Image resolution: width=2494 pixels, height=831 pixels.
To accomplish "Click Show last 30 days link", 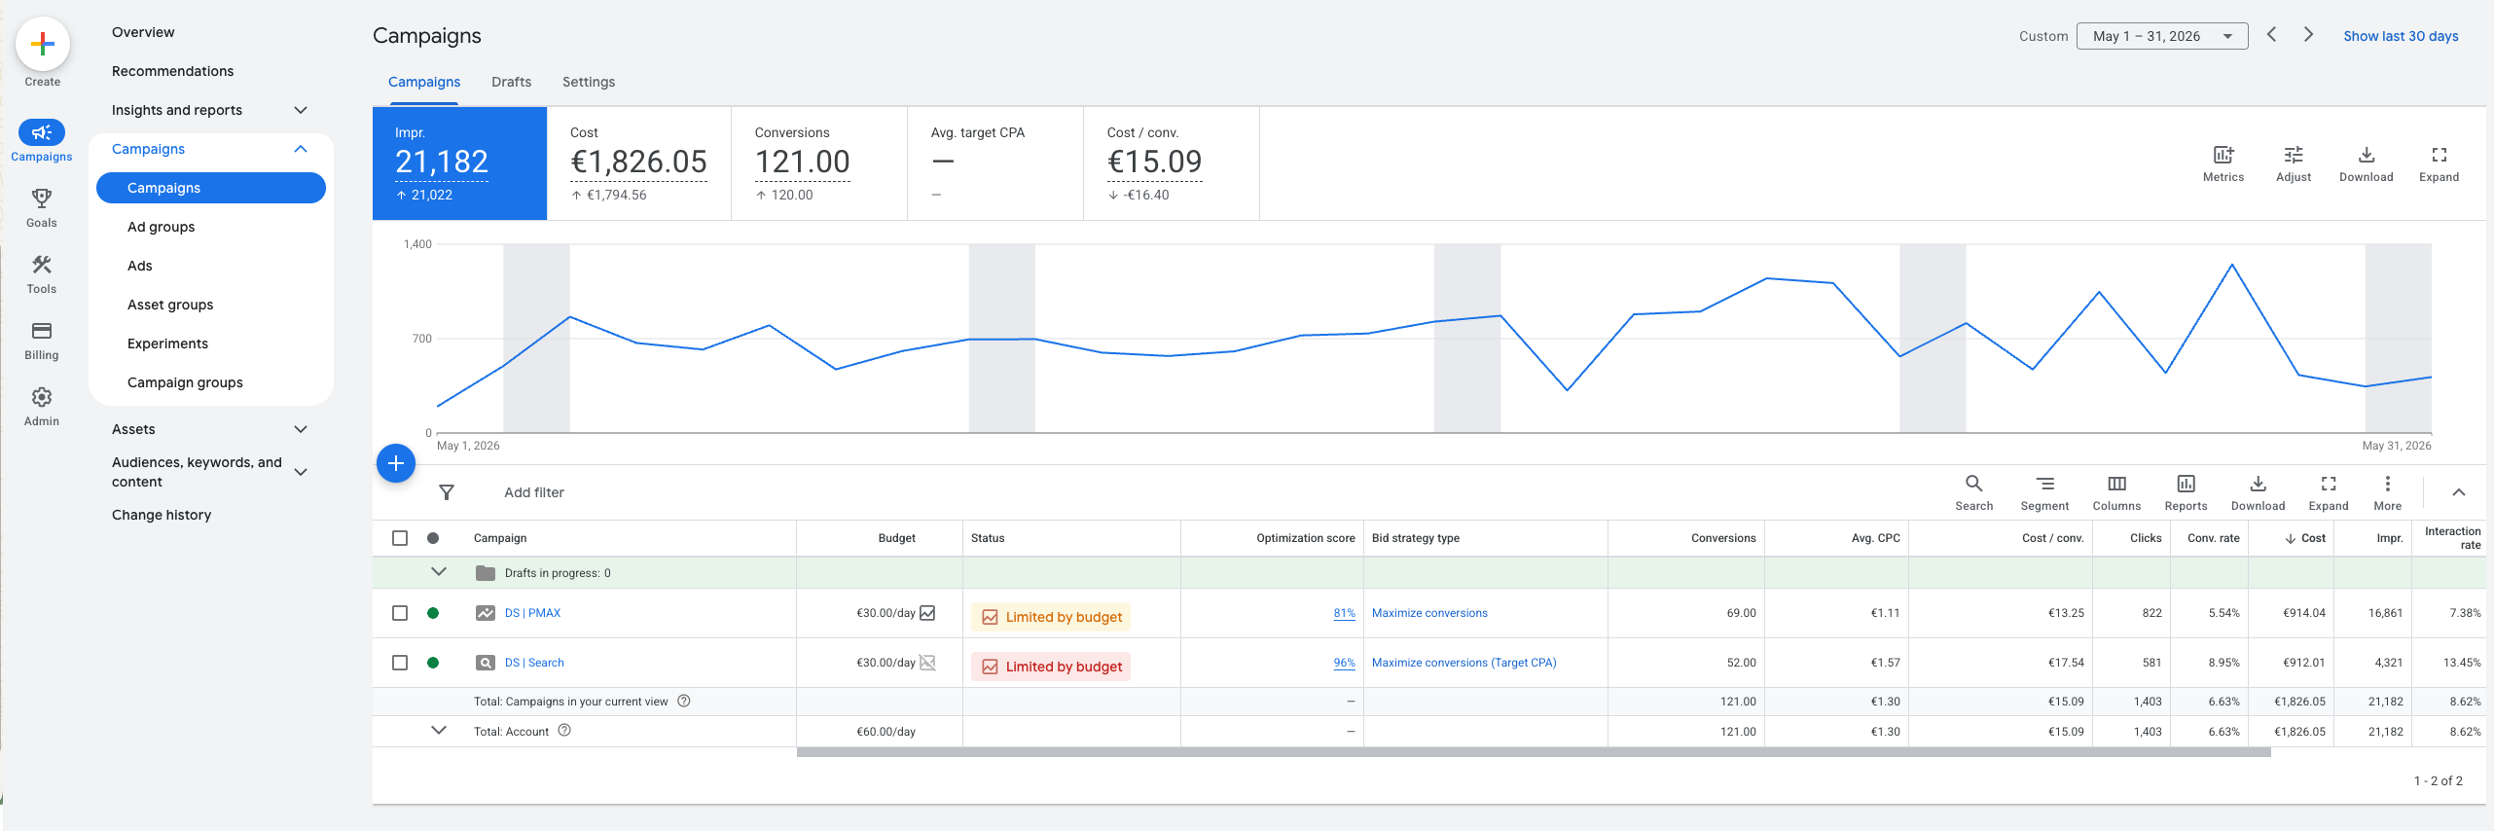I will click(2401, 36).
